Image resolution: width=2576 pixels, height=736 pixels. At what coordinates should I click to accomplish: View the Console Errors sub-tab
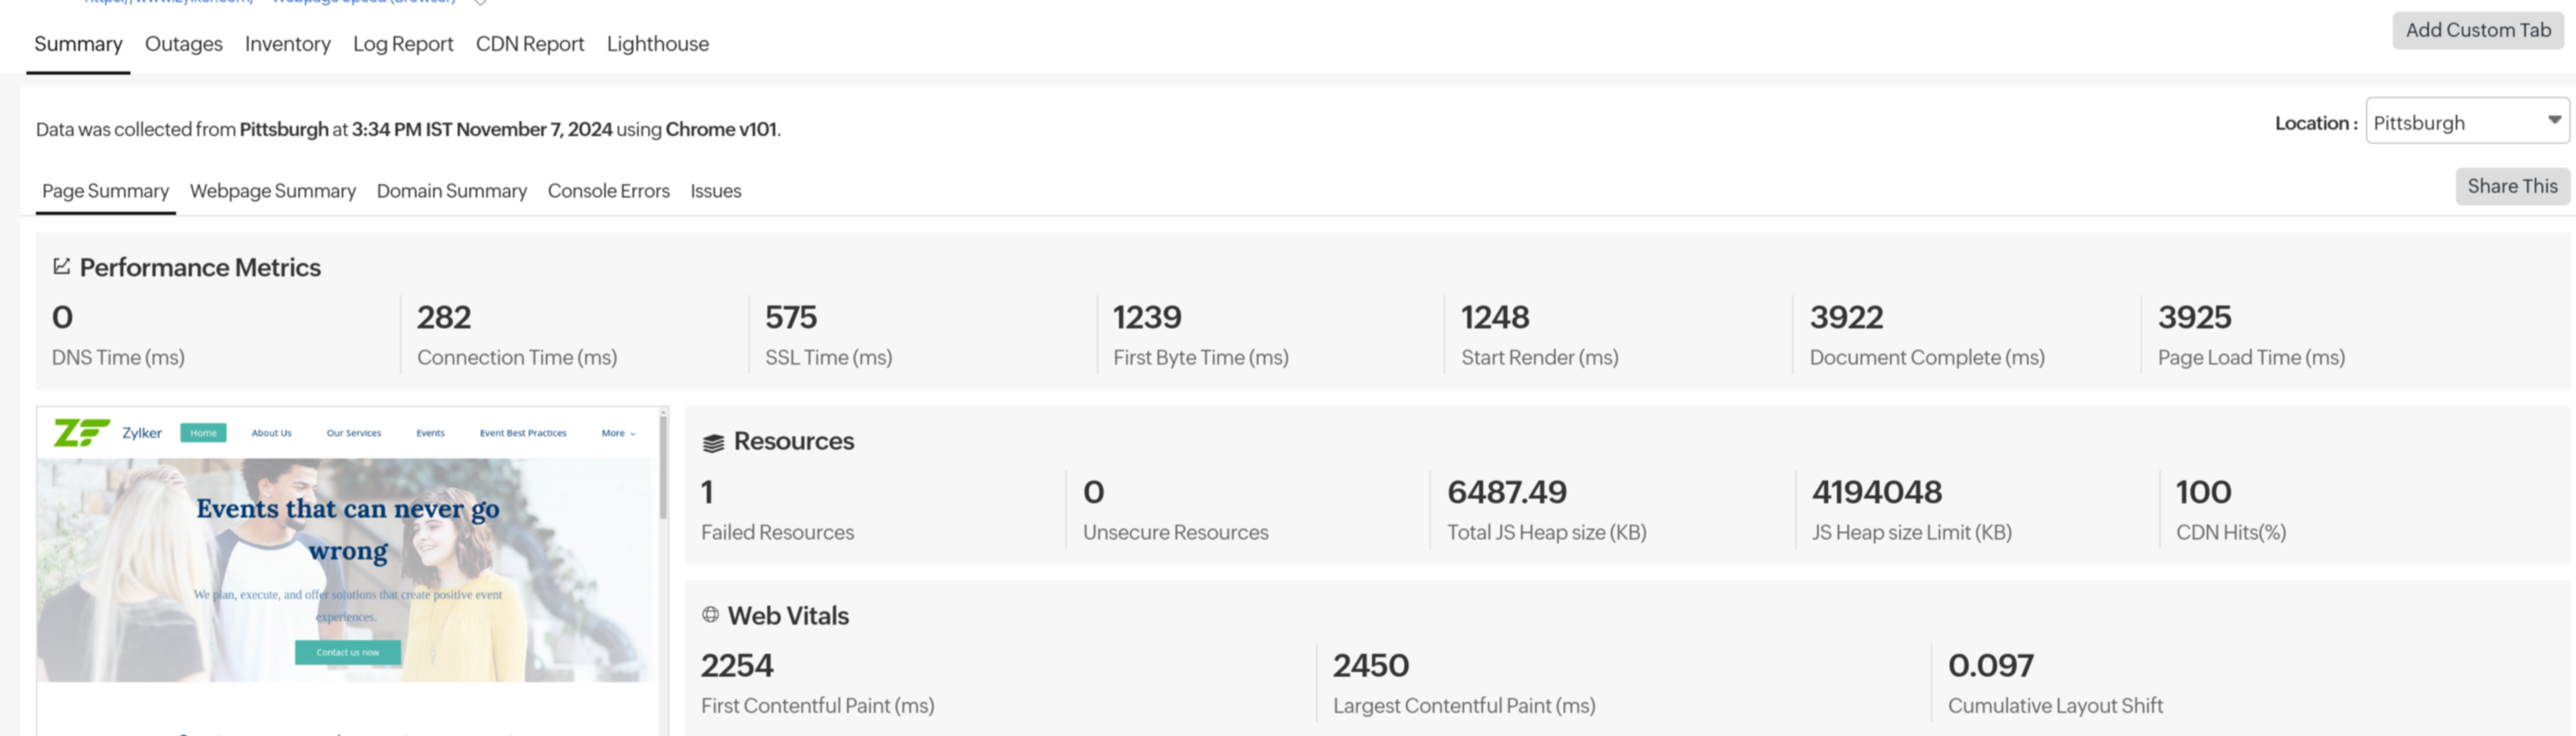point(608,191)
